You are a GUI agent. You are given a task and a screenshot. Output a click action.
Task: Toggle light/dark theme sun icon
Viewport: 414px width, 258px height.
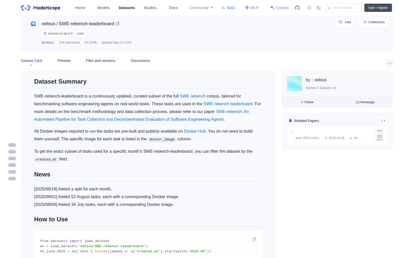pos(309,8)
